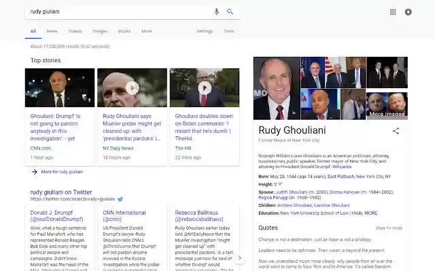Click the magnifying glass search button
Image resolution: width=435 pixels, height=271 pixels.
pyautogui.click(x=230, y=12)
